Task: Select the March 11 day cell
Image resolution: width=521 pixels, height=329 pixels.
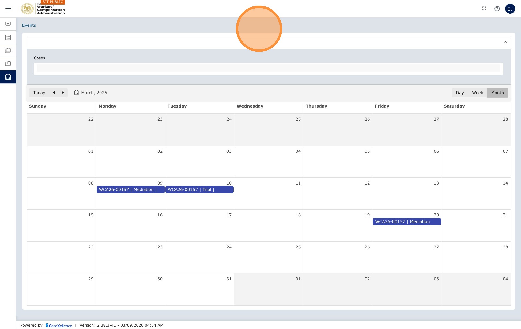Action: 269,194
